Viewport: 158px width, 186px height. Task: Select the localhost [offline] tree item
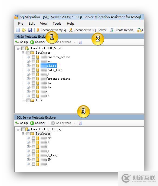click(x=46, y=129)
